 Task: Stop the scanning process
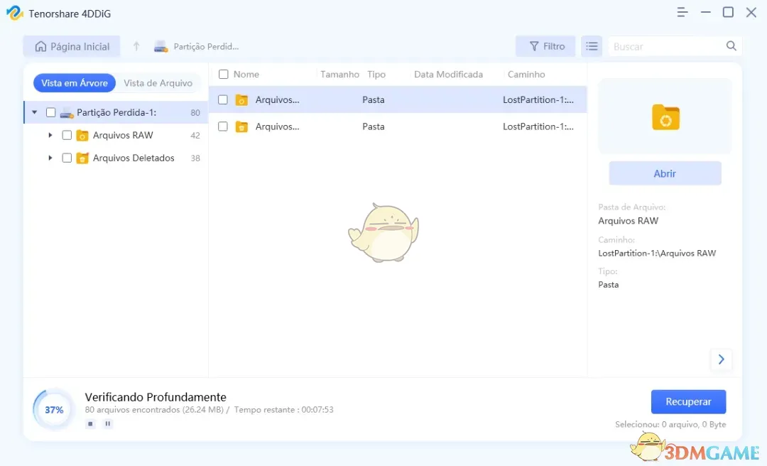[90, 423]
